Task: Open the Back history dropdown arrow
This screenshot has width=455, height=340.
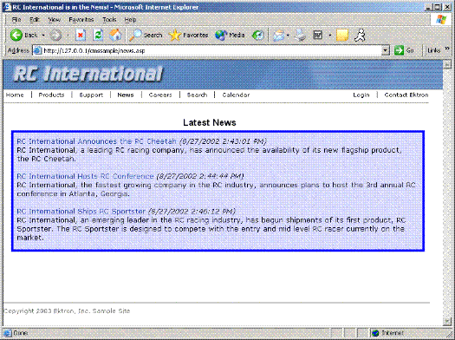Action: [43, 36]
